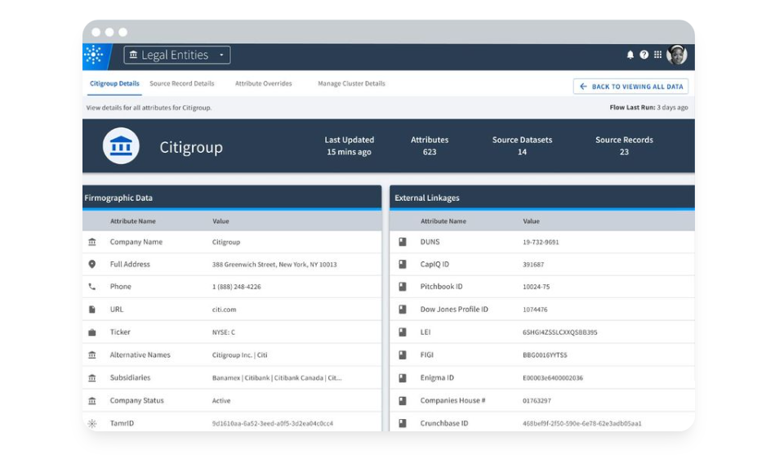Click the Flow Last Run 3 days ago text
784x455 pixels.
648,108
